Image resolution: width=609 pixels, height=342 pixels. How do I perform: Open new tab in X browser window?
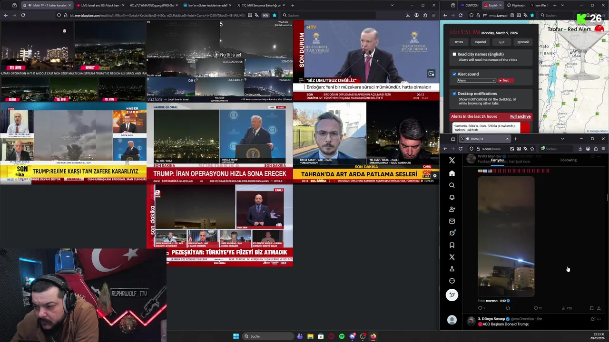pos(515,139)
